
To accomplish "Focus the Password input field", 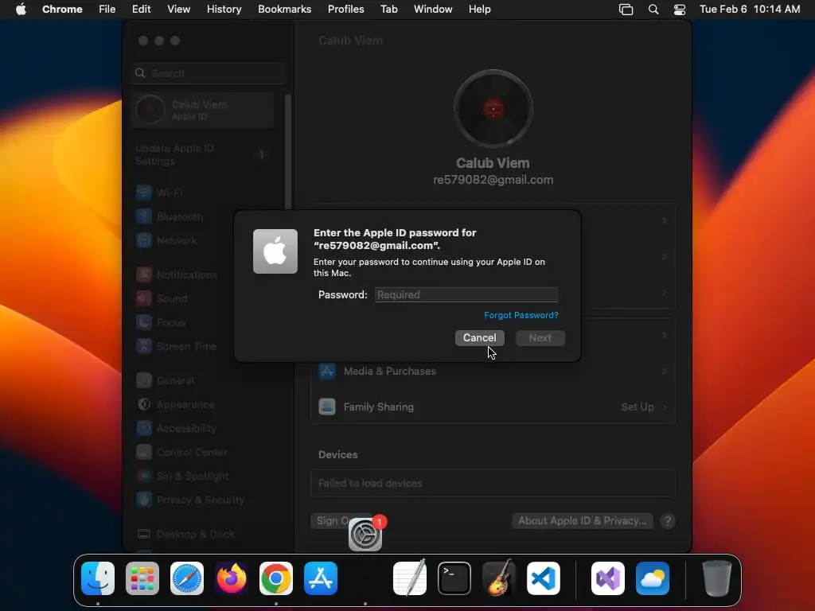I will click(466, 294).
